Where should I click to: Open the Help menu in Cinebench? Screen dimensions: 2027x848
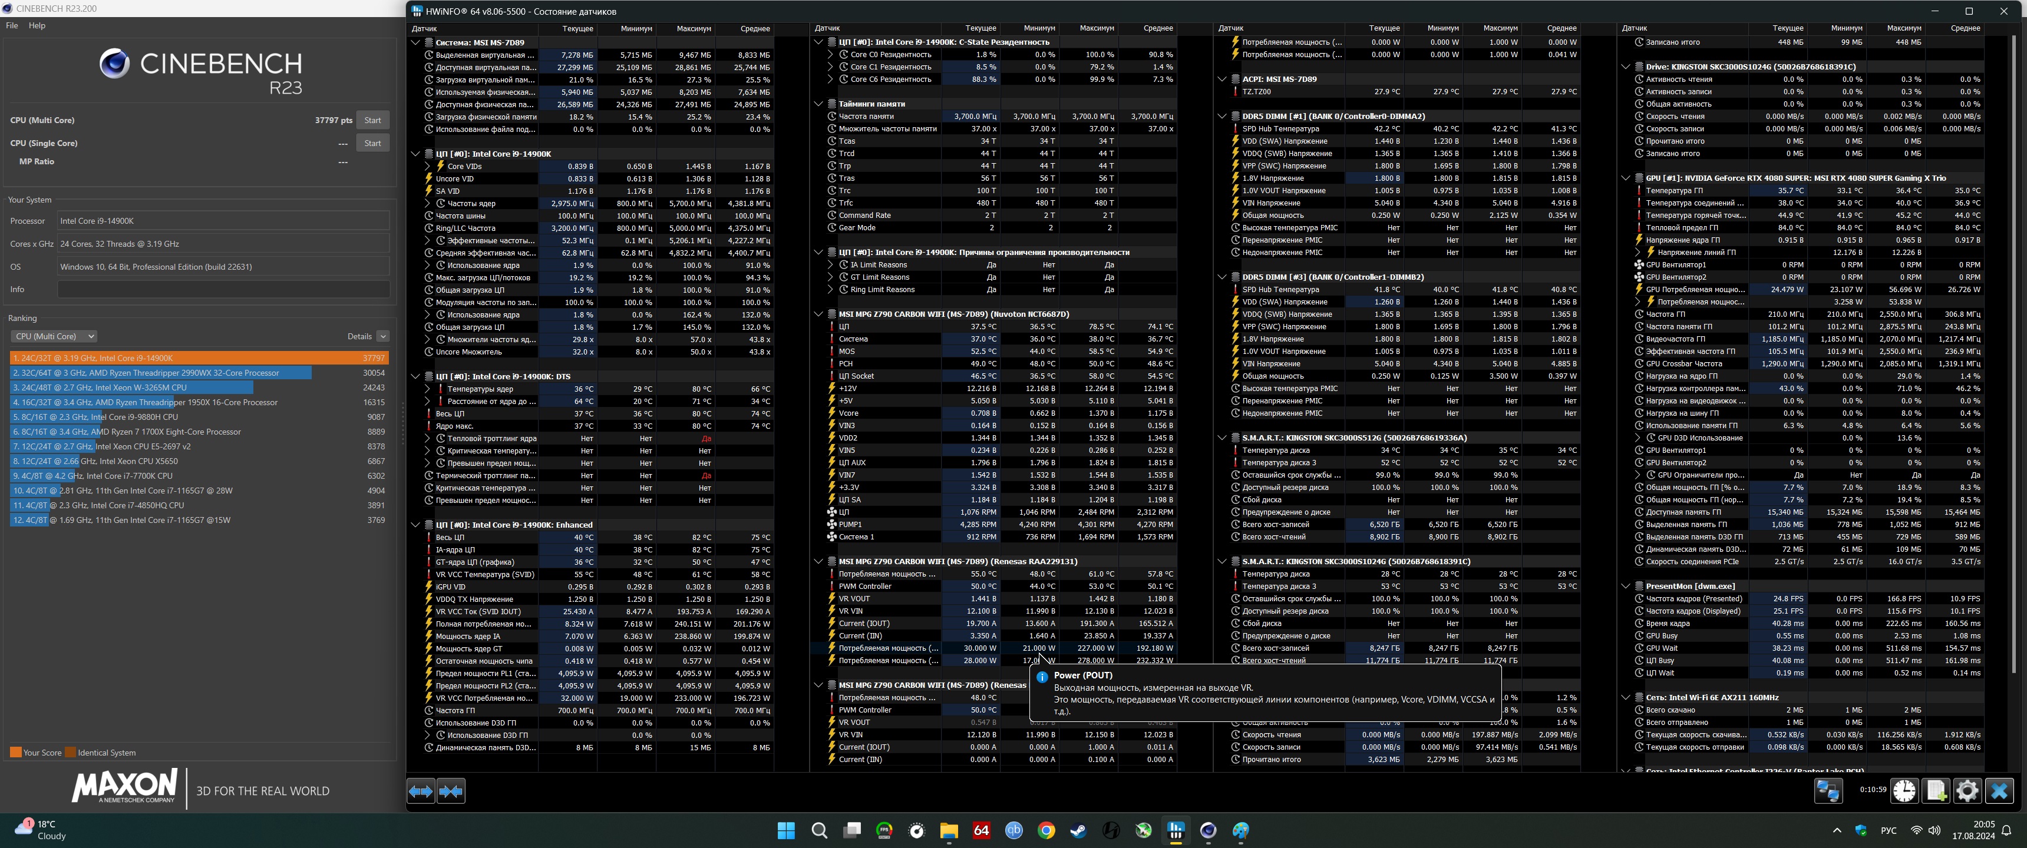[x=37, y=26]
